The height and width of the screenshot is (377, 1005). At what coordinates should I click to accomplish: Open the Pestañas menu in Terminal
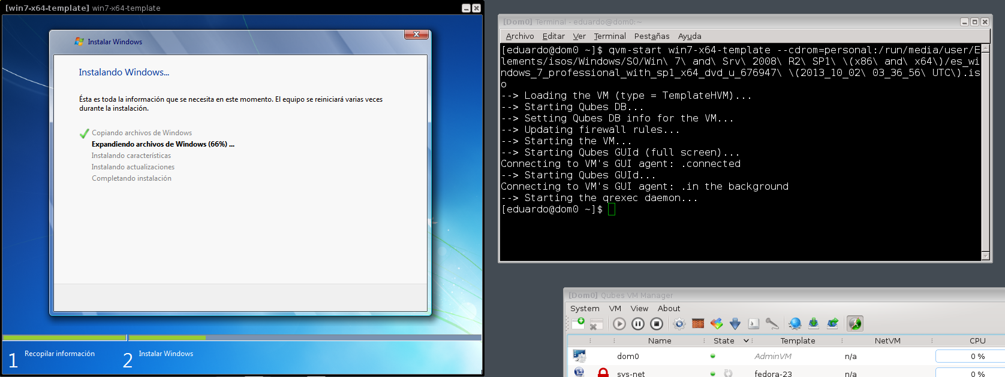[651, 36]
